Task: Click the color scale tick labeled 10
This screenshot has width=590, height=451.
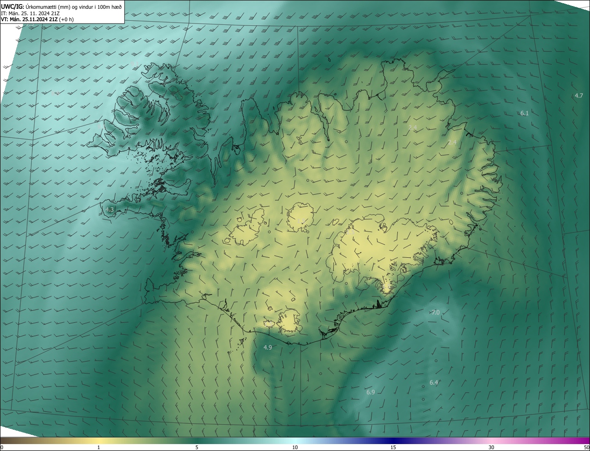Action: [295, 447]
